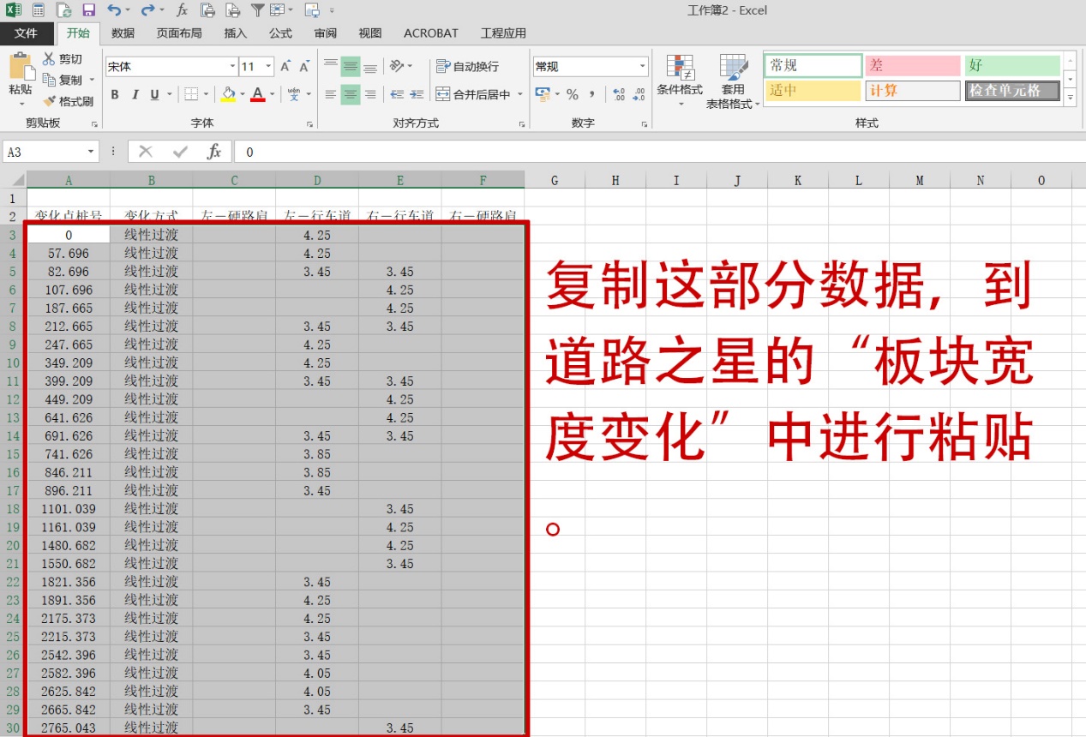Toggle 自动换行 wrap text
Image resolution: width=1086 pixels, height=737 pixels.
tap(468, 66)
